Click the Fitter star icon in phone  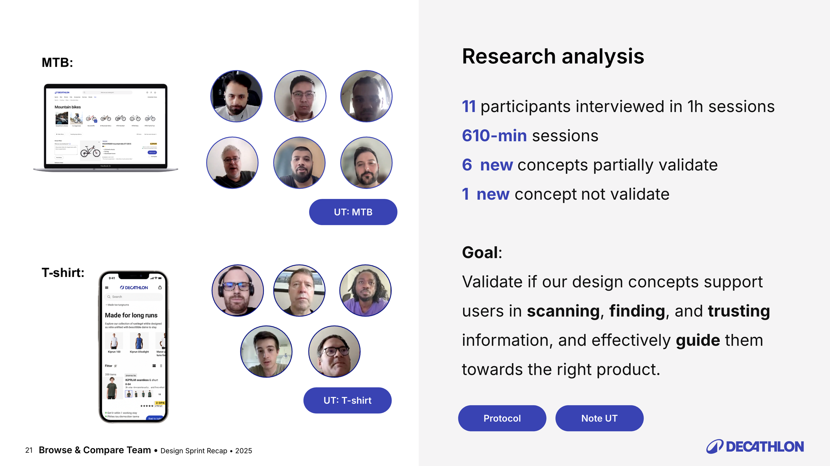116,366
